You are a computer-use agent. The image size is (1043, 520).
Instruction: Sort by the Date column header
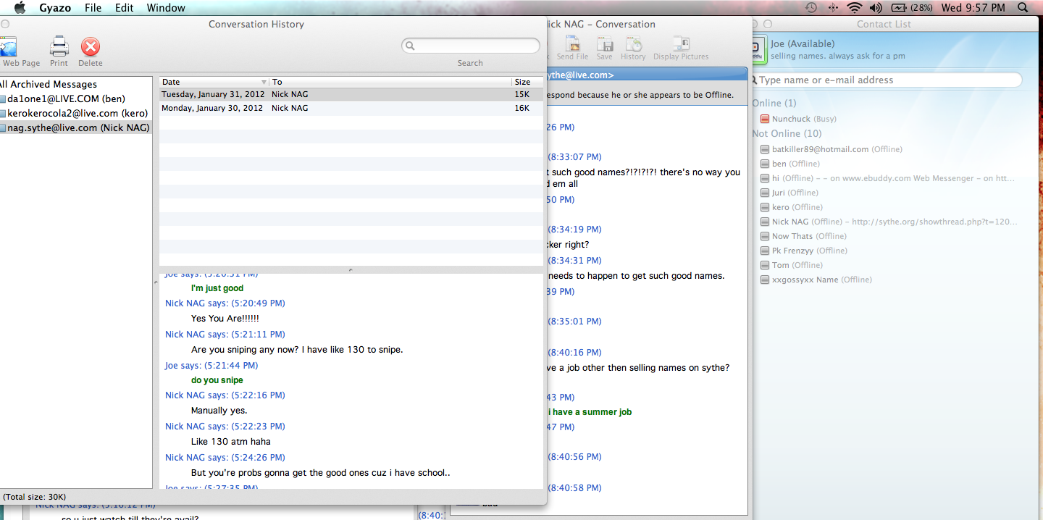tap(214, 82)
